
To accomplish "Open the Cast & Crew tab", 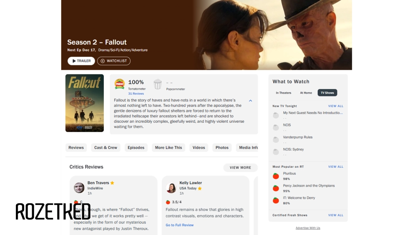I will click(106, 147).
